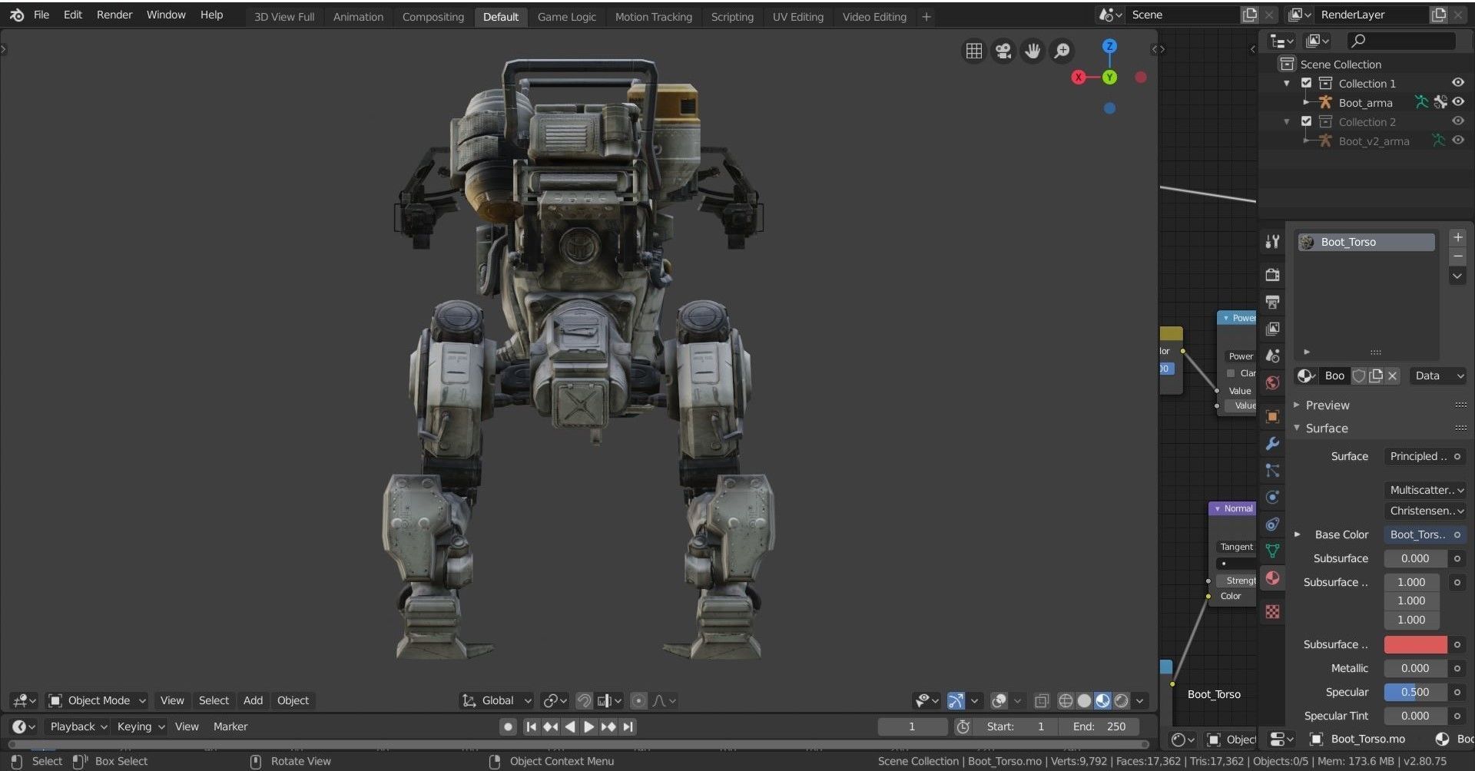This screenshot has height=771, width=1475.
Task: Open the Modifiers wrench tab
Action: pos(1272,444)
